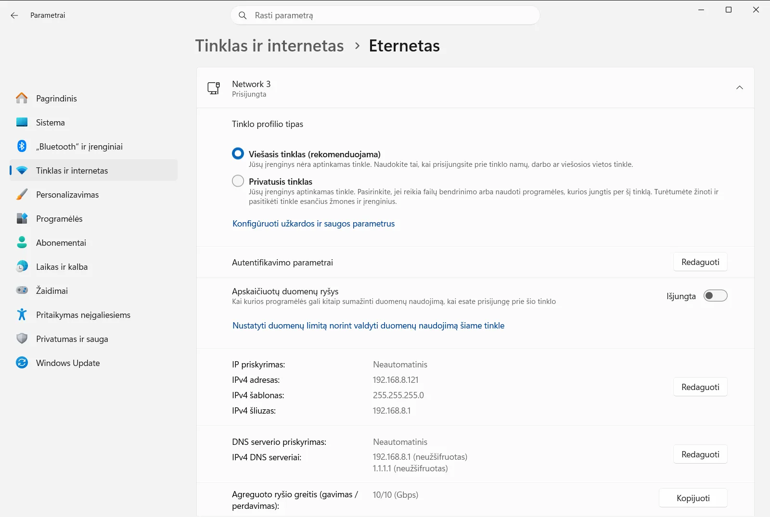Click the IPv4 šablonas value 255.255.255.0
Screen dimensions: 770x517
point(398,395)
